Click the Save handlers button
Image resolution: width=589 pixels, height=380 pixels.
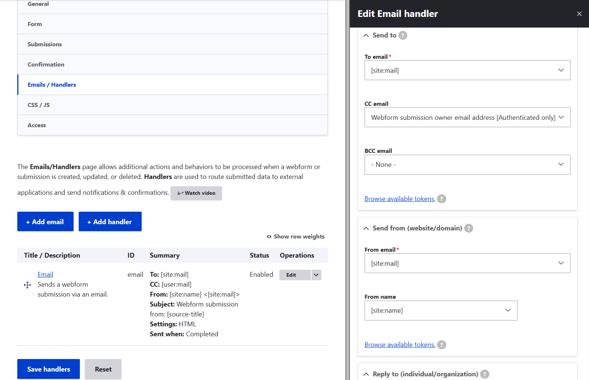click(x=49, y=369)
